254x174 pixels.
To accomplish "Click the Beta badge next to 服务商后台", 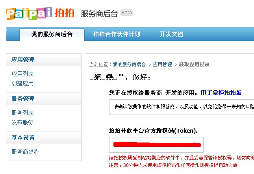I will pyautogui.click(x=127, y=13).
